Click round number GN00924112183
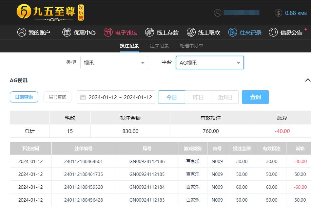Image resolution: width=311 pixels, height=206 pixels. [x=147, y=200]
